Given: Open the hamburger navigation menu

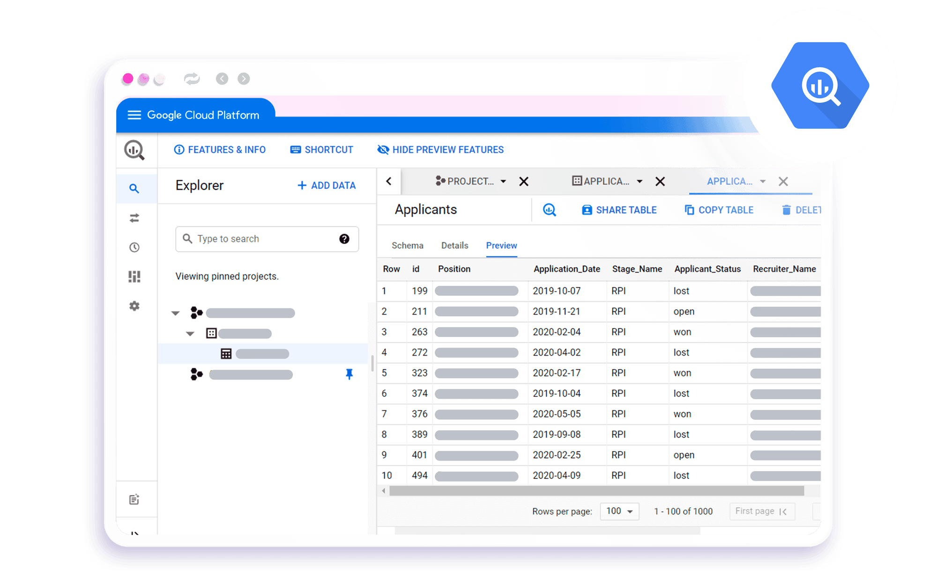Looking at the screenshot, I should pos(134,115).
